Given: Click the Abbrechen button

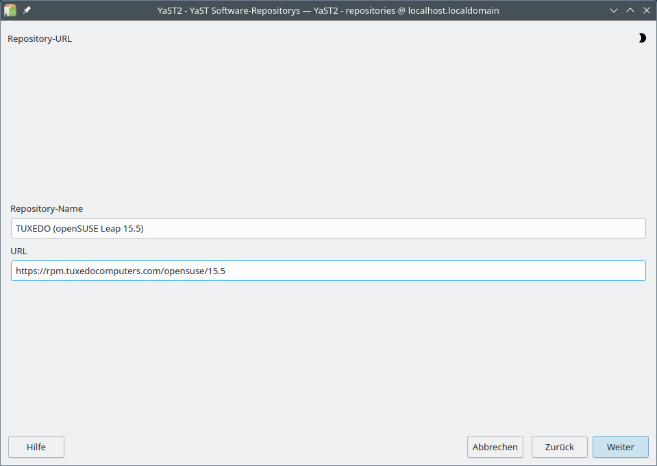Looking at the screenshot, I should tap(495, 447).
